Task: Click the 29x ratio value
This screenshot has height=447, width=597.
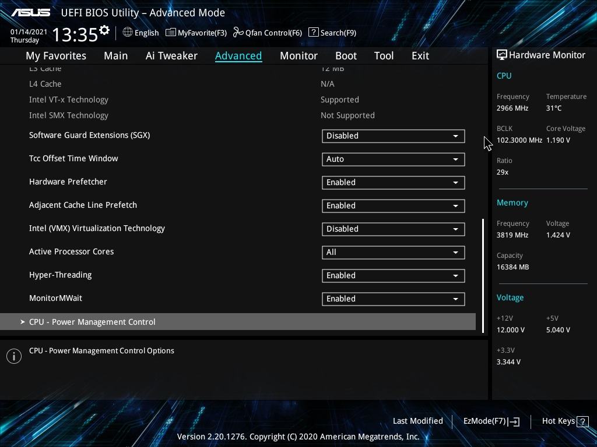Action: pos(502,172)
